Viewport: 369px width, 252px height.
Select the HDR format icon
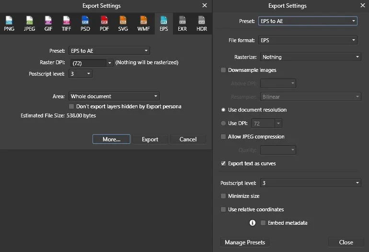(x=202, y=23)
